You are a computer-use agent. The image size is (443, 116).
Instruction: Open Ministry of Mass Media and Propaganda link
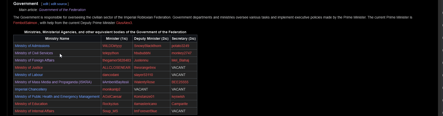pyautogui.click(x=53, y=82)
